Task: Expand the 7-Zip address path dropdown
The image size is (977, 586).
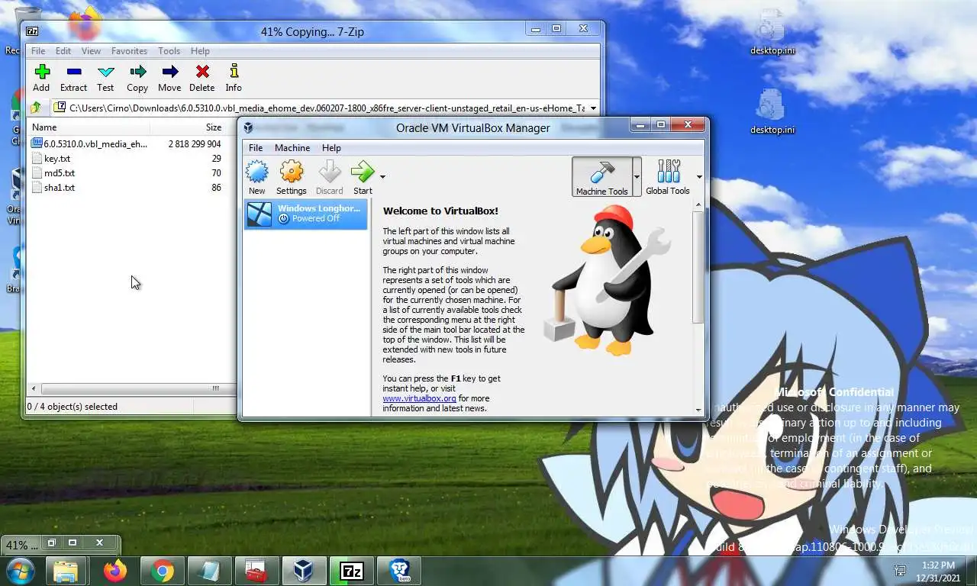Action: [593, 108]
